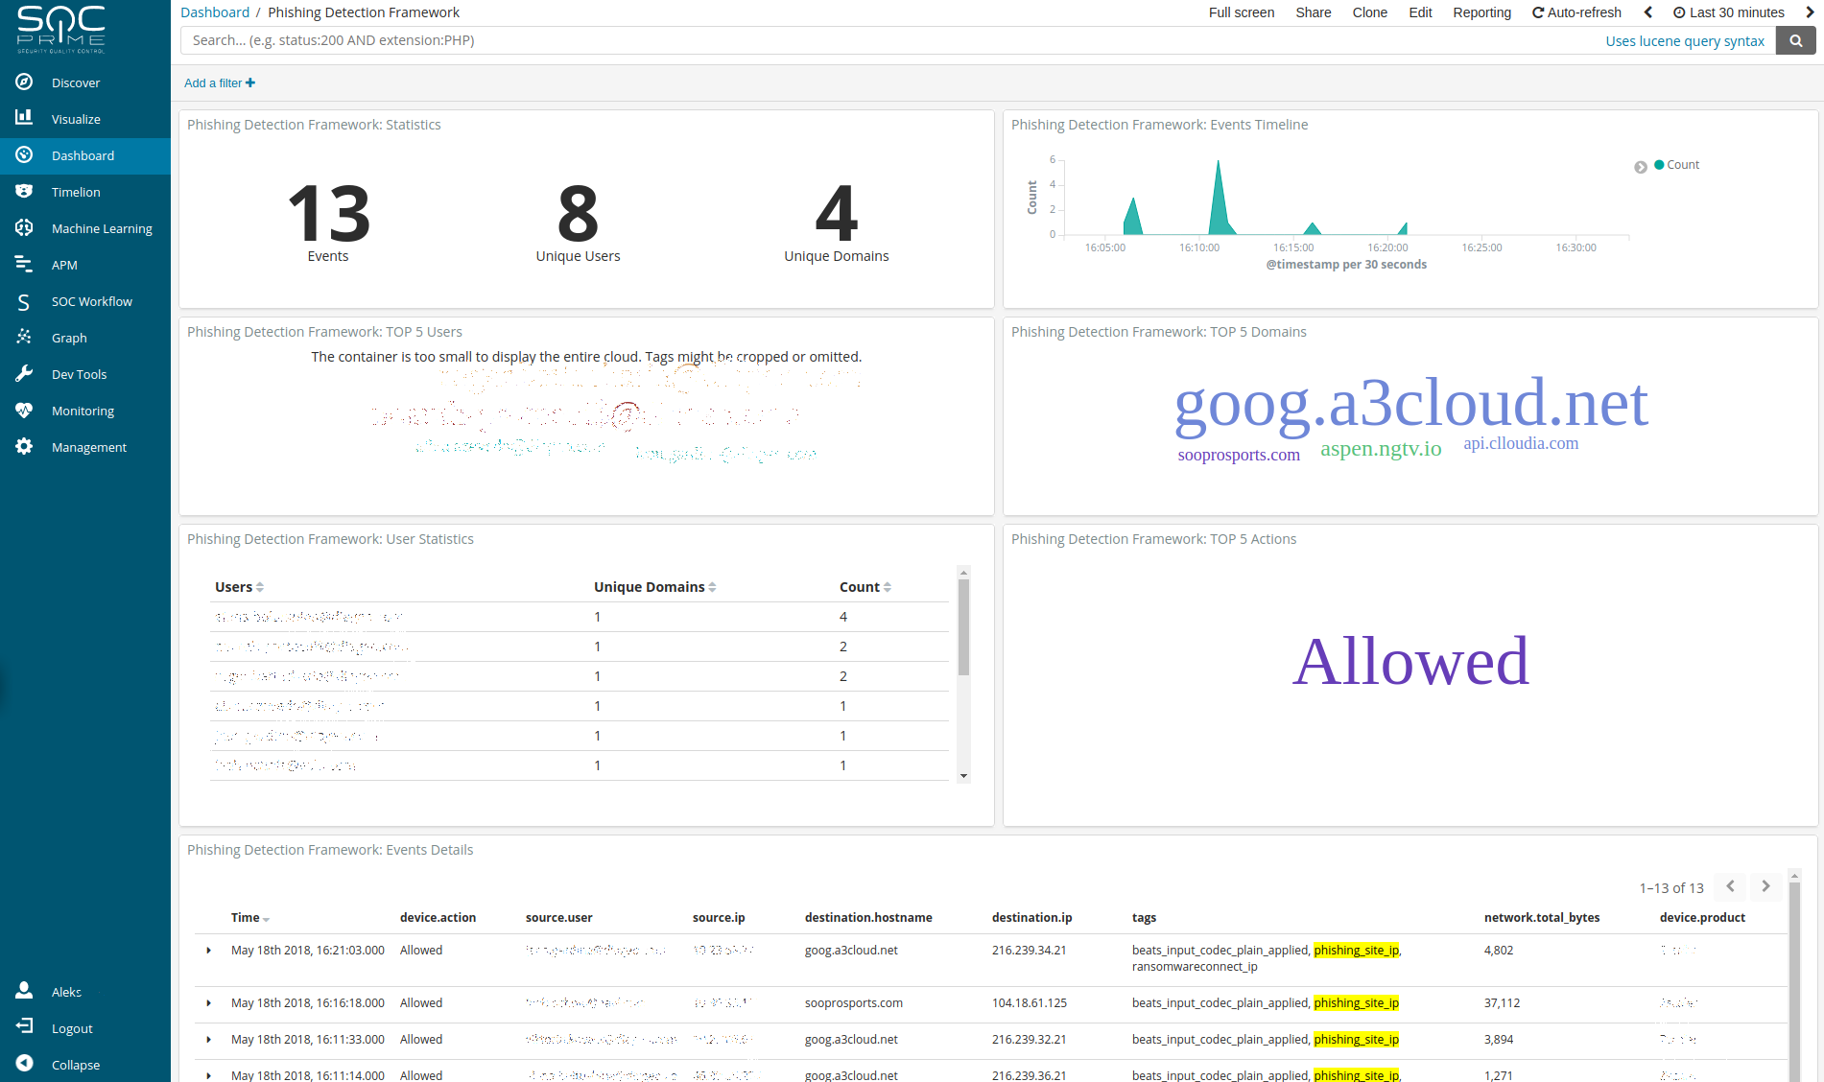Expand the sooprosports.com event row

209,1003
